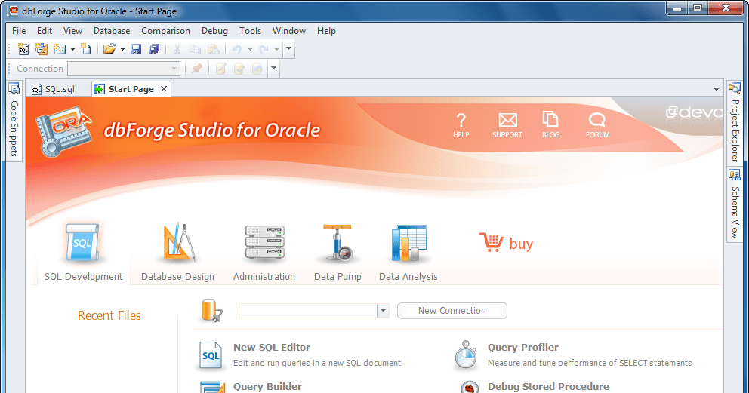749x393 pixels.
Task: Click the Recent Files heading
Action: click(x=109, y=315)
